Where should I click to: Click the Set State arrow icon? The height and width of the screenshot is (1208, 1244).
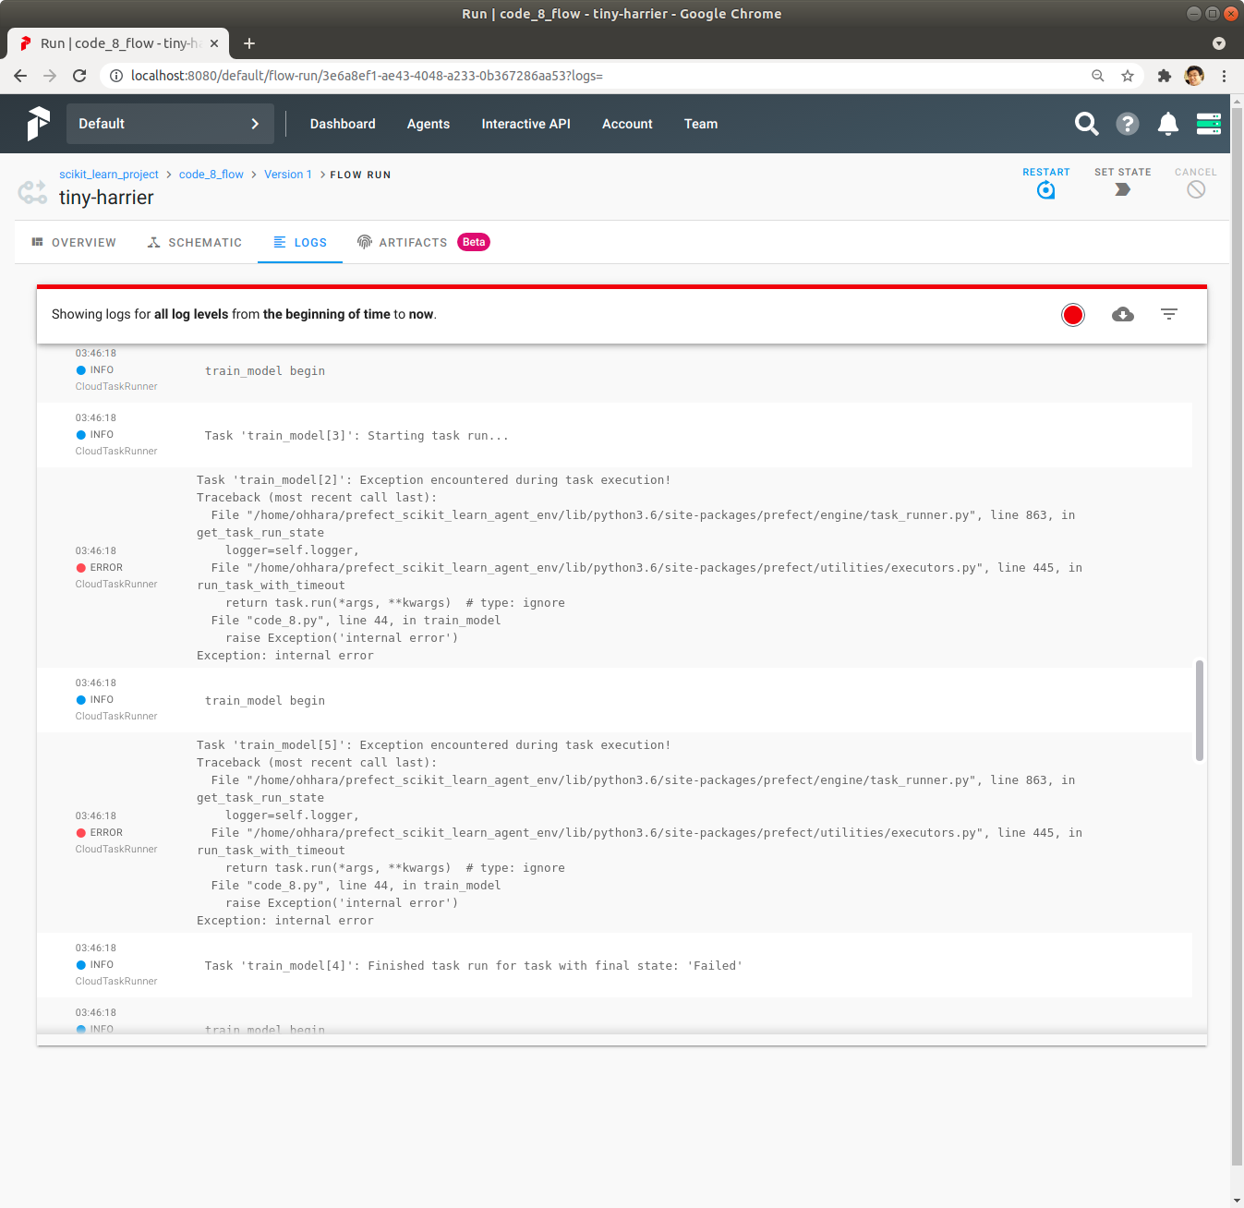point(1122,189)
